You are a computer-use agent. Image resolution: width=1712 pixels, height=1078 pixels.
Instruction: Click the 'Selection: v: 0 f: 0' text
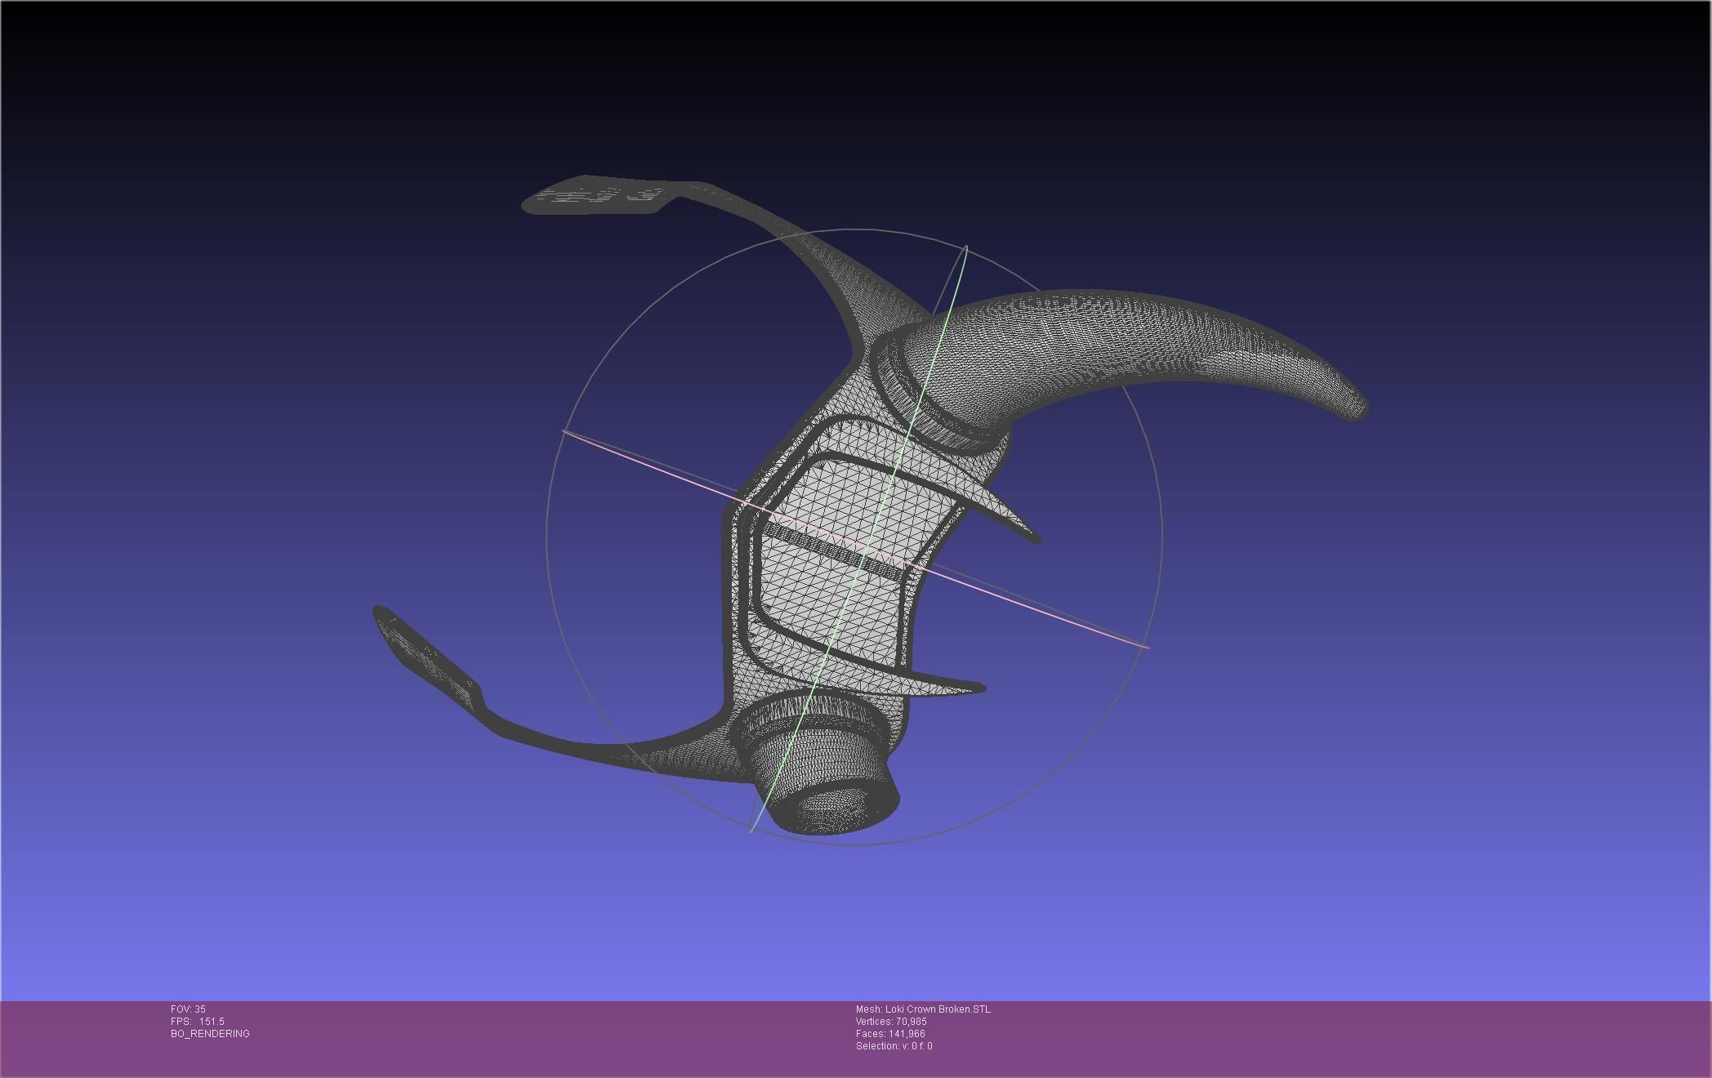tap(894, 1046)
